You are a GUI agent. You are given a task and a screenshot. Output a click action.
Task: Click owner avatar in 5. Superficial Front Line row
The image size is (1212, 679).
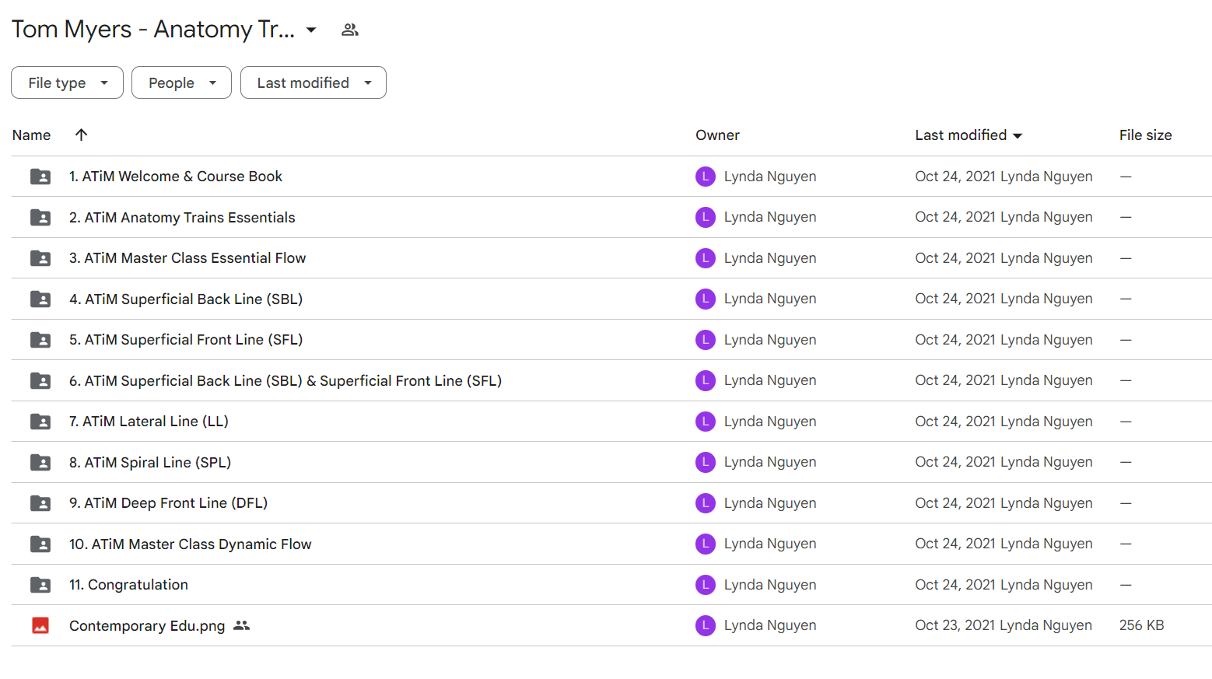[x=706, y=340]
